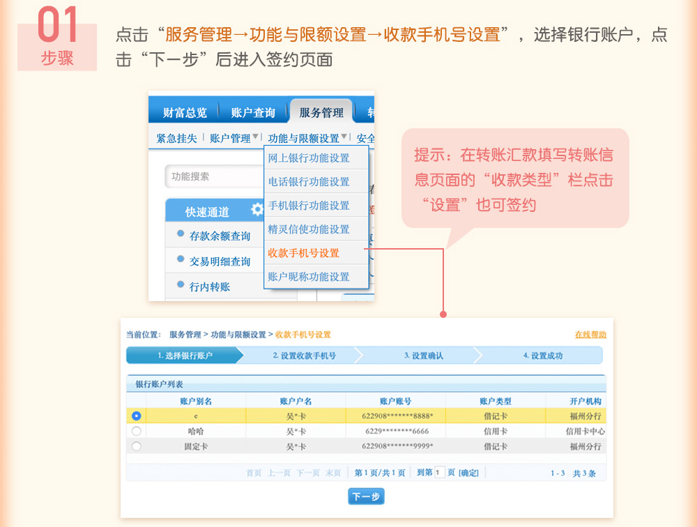Open 行内转账 quick link

[209, 287]
